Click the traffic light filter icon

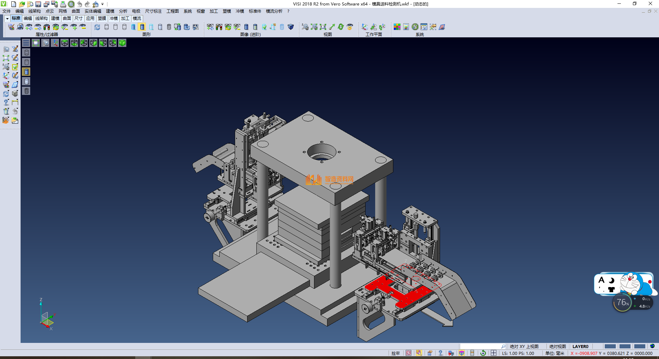47,27
